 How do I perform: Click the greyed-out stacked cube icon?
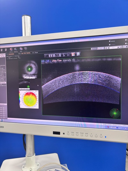[26, 48]
